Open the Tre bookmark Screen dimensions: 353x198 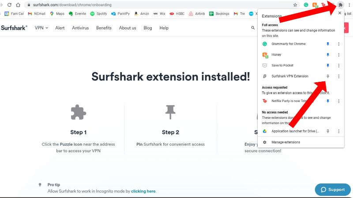tap(239, 14)
